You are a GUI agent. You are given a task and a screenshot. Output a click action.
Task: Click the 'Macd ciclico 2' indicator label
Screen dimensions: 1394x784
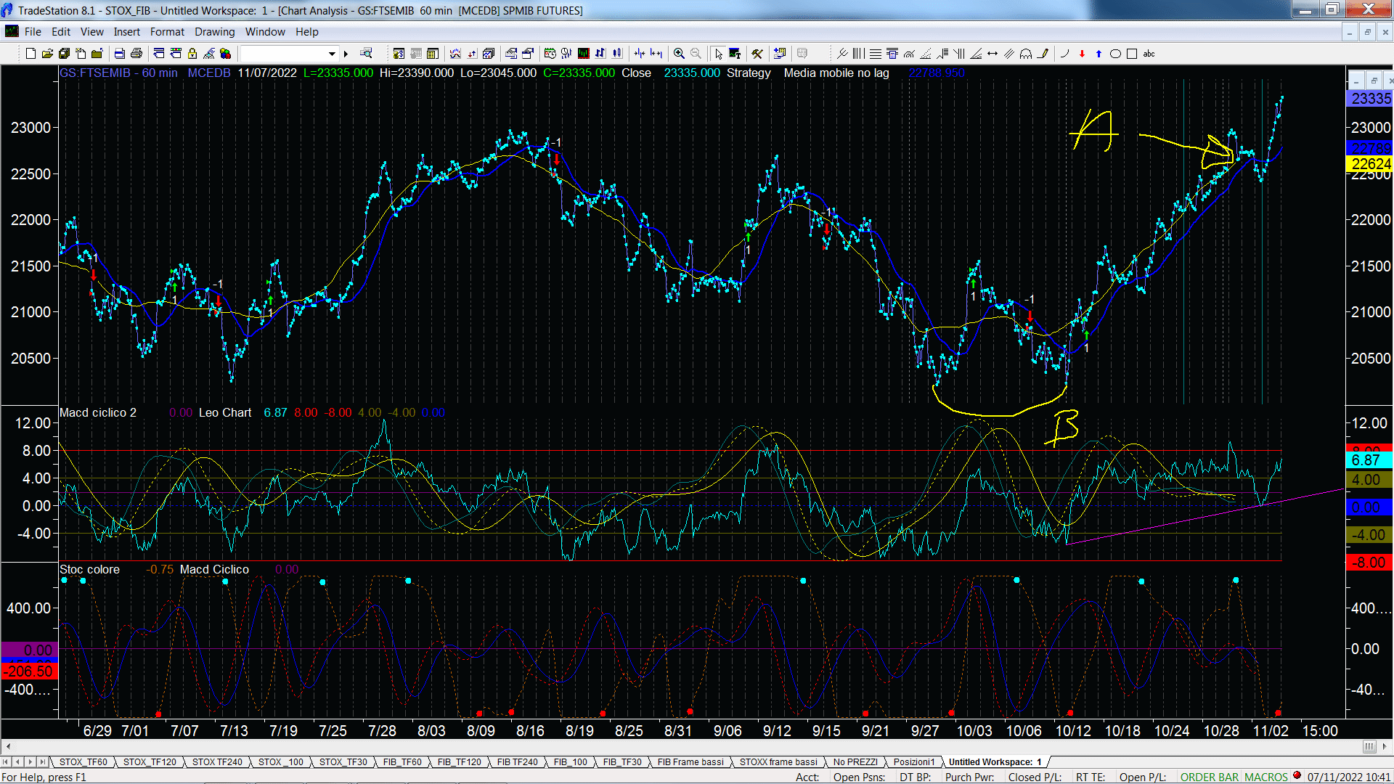[x=98, y=413]
